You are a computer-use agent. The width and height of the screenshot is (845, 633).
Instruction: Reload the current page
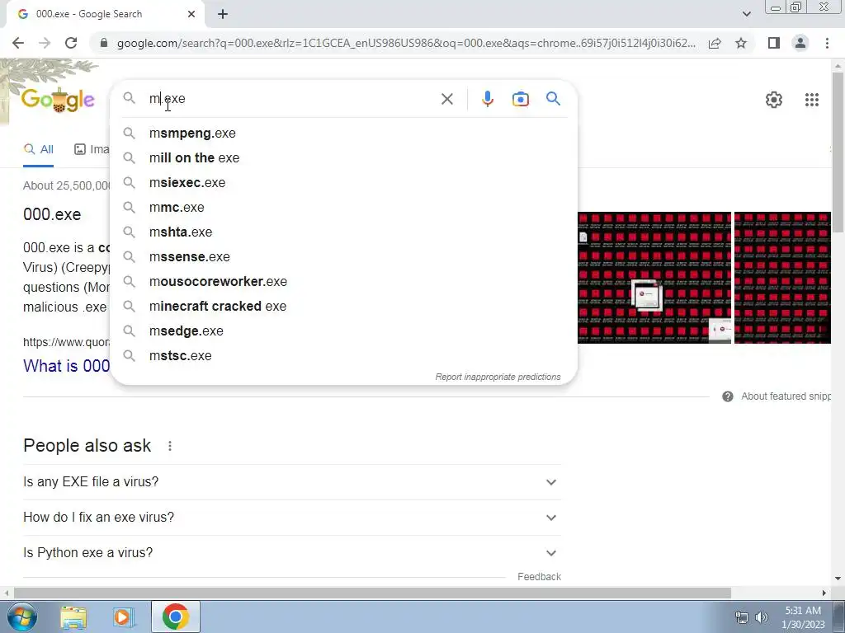click(71, 43)
